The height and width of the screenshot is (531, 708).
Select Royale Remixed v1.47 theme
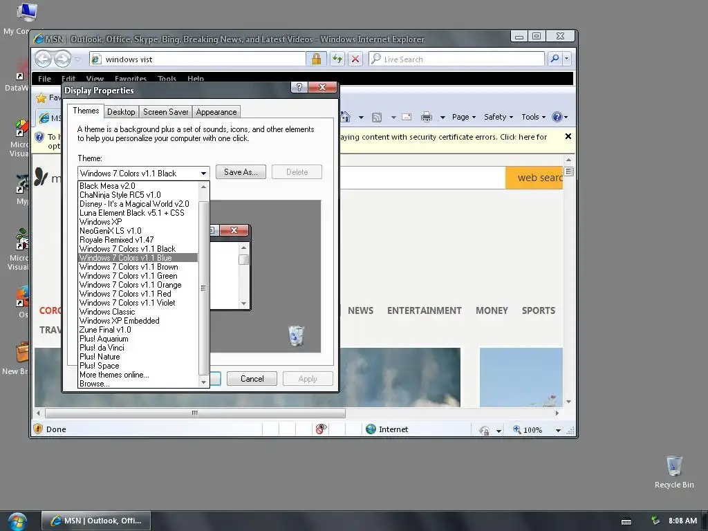(138, 240)
